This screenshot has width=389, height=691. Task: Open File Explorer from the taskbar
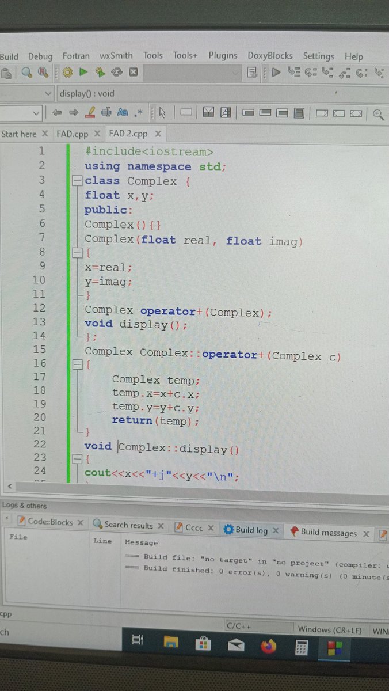(x=171, y=642)
